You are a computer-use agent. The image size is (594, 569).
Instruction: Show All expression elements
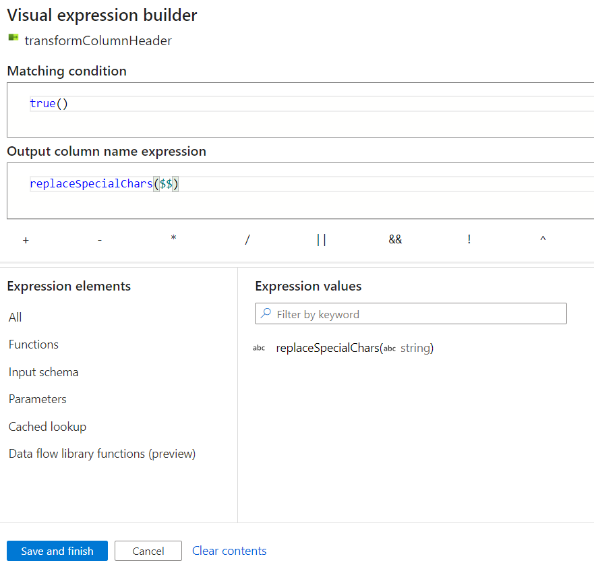[x=16, y=317]
